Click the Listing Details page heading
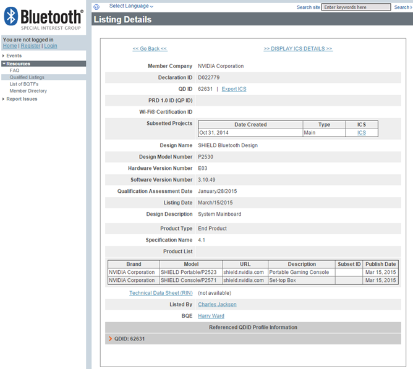 [123, 20]
